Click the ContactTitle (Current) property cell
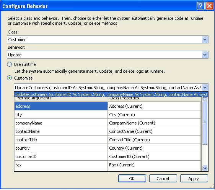 [154, 140]
